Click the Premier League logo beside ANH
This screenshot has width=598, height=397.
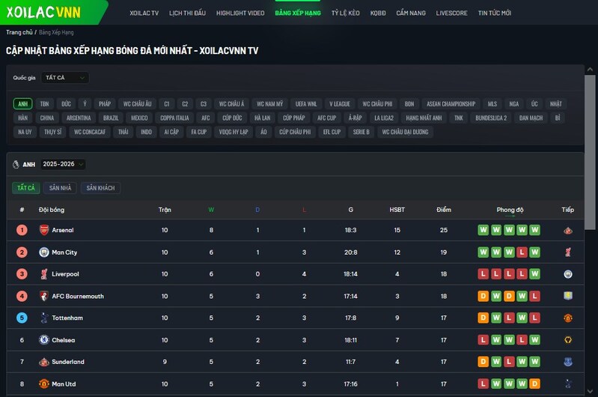click(16, 164)
